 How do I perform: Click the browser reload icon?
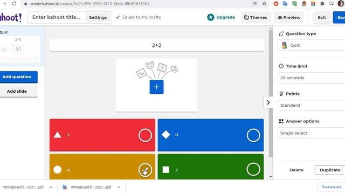click(x=14, y=4)
